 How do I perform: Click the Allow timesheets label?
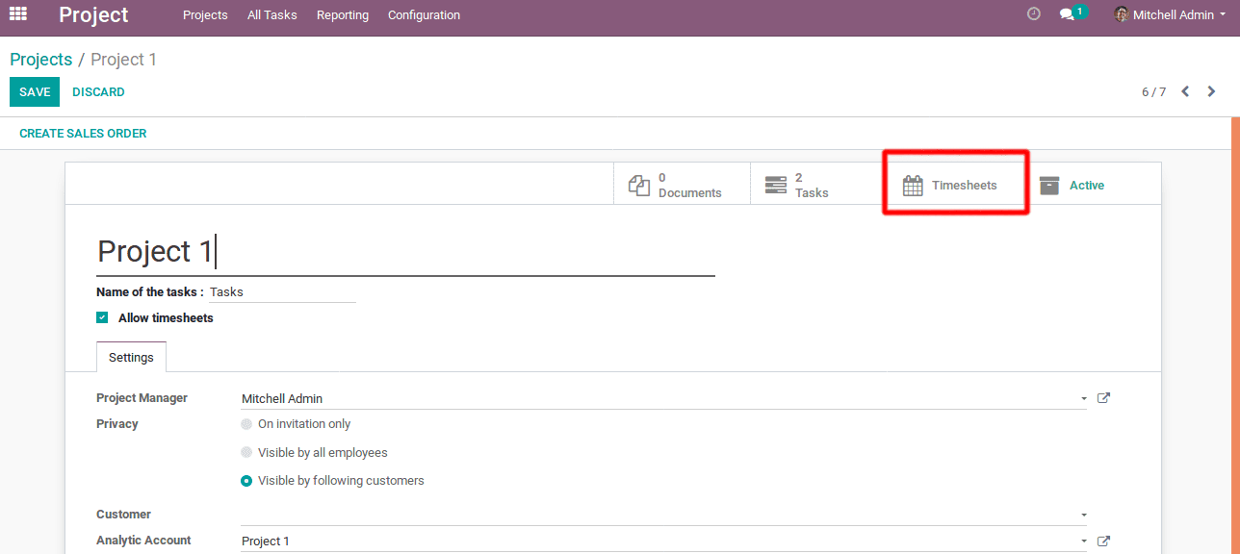[166, 318]
